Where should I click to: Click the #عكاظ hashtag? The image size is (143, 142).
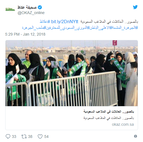pyautogui.click(x=45, y=22)
